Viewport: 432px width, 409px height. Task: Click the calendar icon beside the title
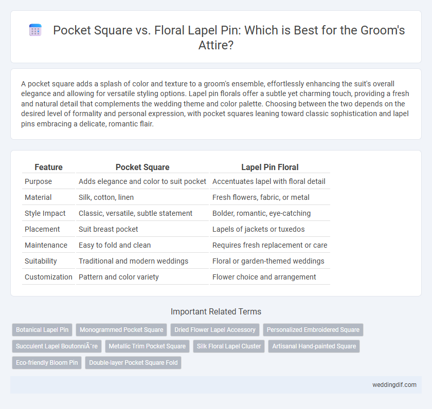[x=35, y=30]
